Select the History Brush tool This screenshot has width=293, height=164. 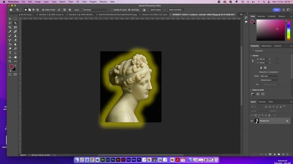click(x=10, y=40)
